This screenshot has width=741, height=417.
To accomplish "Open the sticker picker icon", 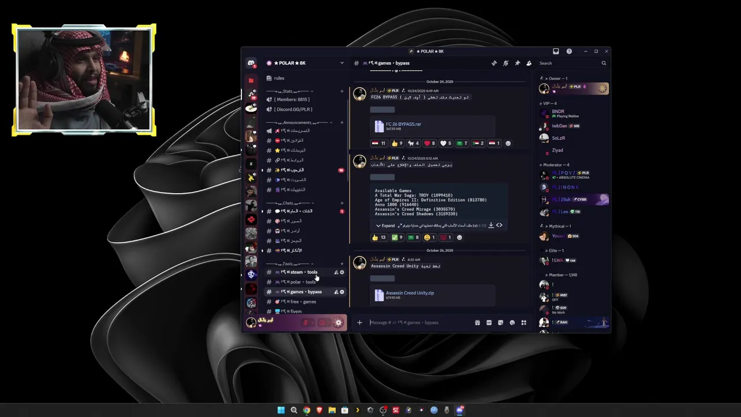I will pos(500,323).
